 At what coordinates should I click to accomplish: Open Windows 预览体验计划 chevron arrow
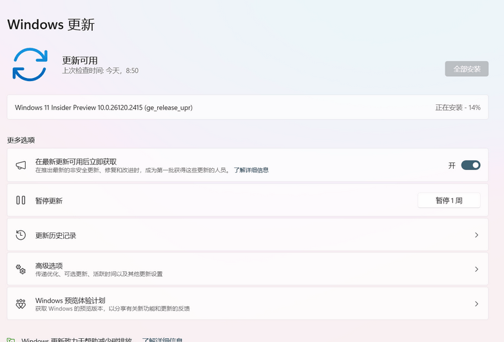pyautogui.click(x=476, y=304)
